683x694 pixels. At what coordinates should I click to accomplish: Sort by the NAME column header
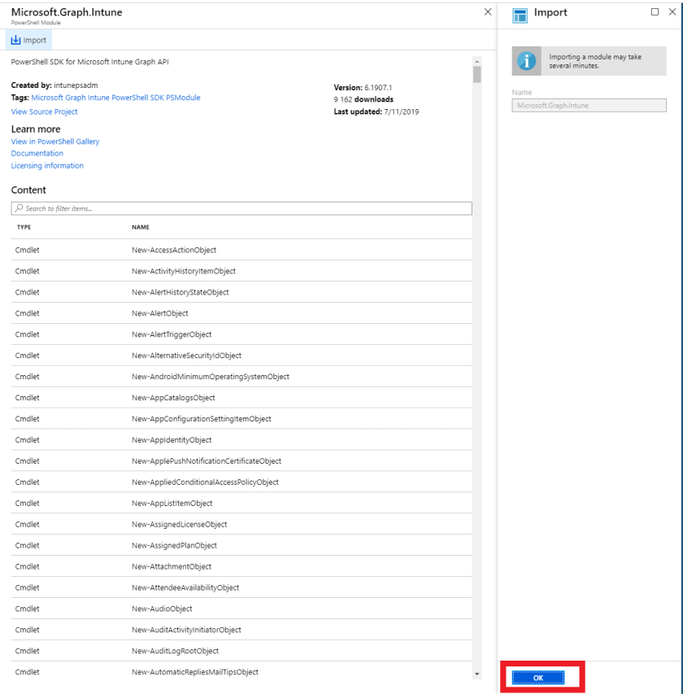140,227
